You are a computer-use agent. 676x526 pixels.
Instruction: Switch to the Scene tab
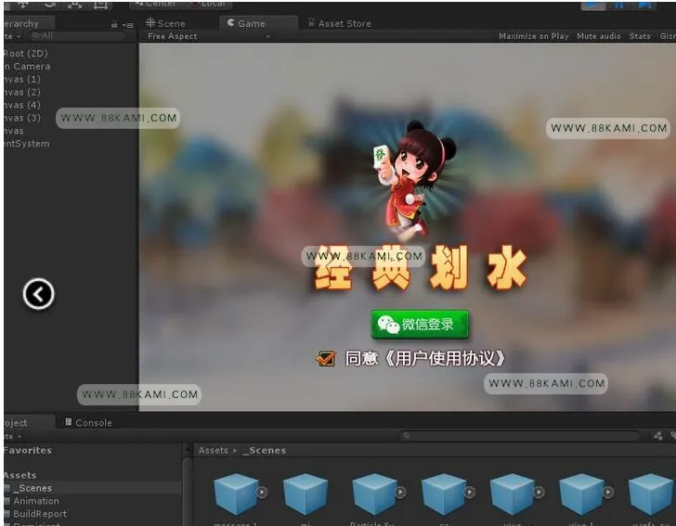166,23
